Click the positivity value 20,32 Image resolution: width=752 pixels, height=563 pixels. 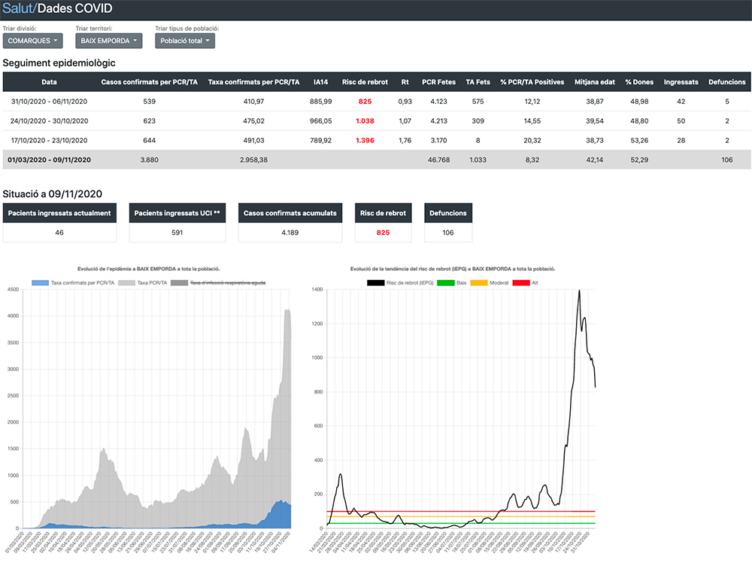[x=532, y=140]
